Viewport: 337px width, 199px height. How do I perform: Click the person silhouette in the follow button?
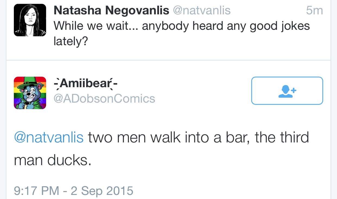coord(285,91)
